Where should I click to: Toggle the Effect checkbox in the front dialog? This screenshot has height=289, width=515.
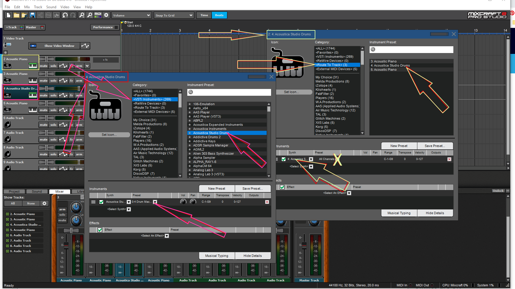click(x=100, y=230)
